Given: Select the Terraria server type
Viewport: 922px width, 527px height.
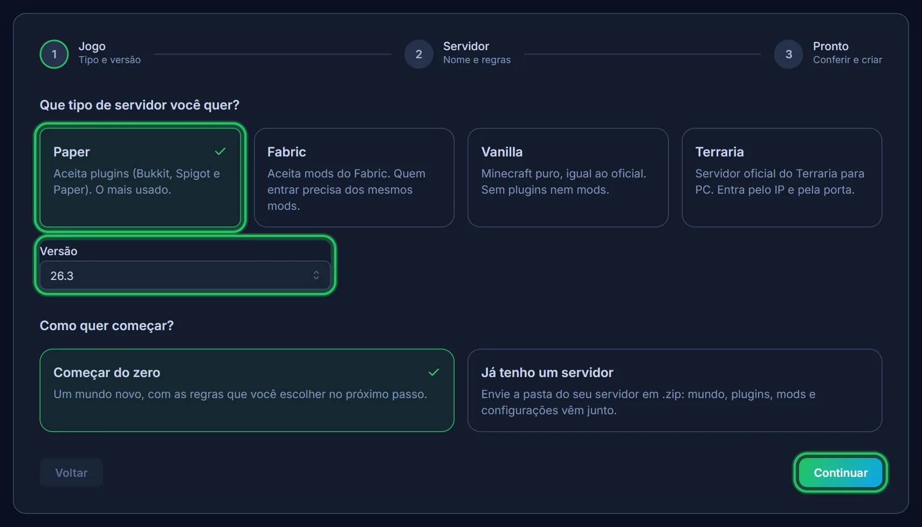Looking at the screenshot, I should (782, 177).
